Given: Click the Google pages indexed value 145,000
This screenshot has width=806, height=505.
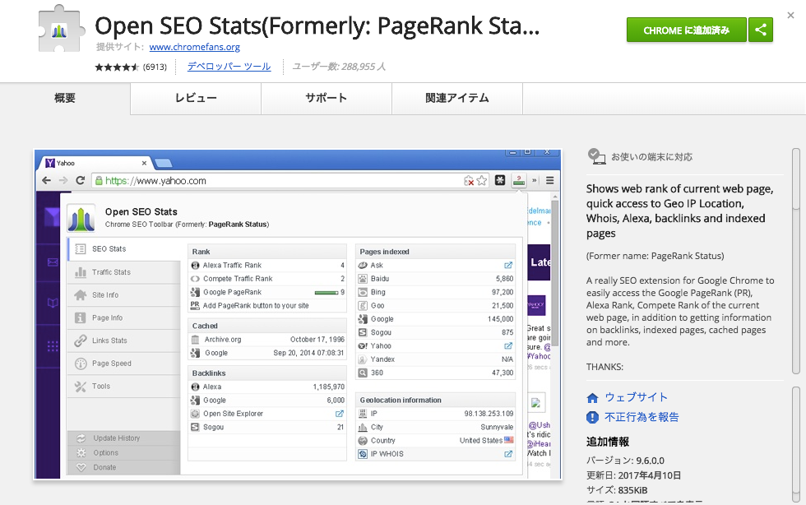Looking at the screenshot, I should pos(501,319).
